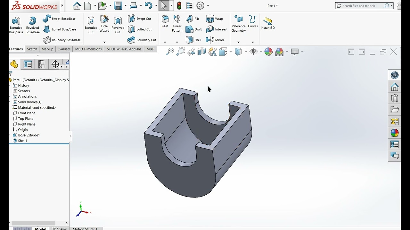Open File Explorer folder in task pane
This screenshot has width=410, height=230.
pyautogui.click(x=395, y=110)
